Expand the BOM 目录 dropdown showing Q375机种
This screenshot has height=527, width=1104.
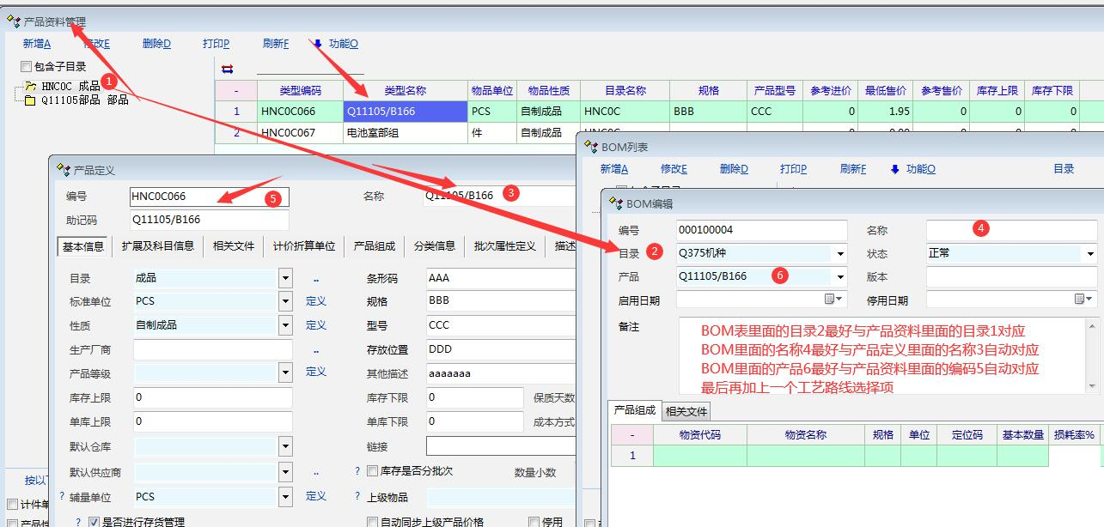coord(839,253)
